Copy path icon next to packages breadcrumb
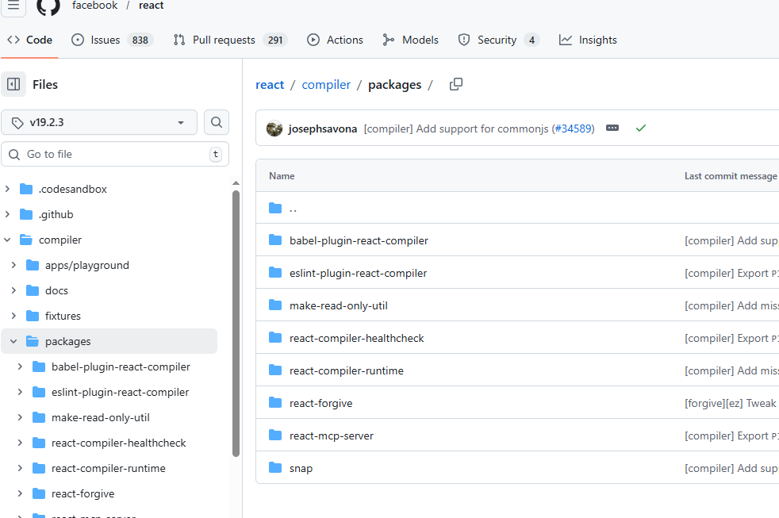Viewport: 779px width, 518px height. 456,84
